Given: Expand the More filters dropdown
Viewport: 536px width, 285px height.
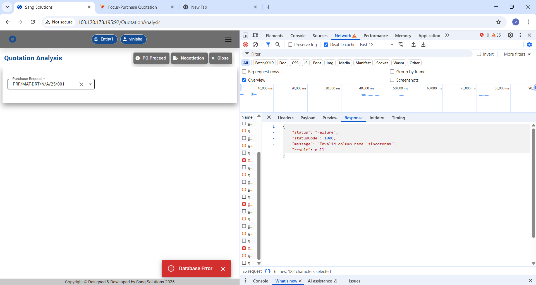Looking at the screenshot, I should click(517, 54).
